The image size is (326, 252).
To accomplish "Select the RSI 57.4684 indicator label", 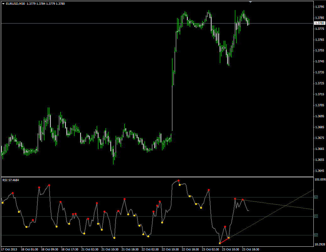I will pos(11,180).
